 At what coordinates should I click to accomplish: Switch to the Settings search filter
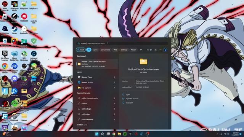[x=124, y=50]
